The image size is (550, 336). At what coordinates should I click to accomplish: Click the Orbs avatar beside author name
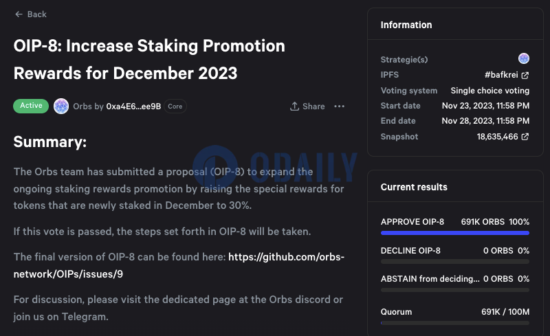point(61,107)
